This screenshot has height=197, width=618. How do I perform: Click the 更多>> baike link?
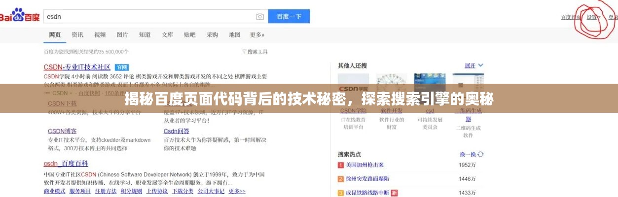coord(237,191)
